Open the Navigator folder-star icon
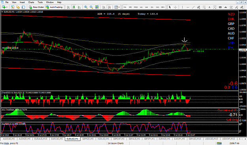Screen dimensions: 247x145 tap(18, 7)
